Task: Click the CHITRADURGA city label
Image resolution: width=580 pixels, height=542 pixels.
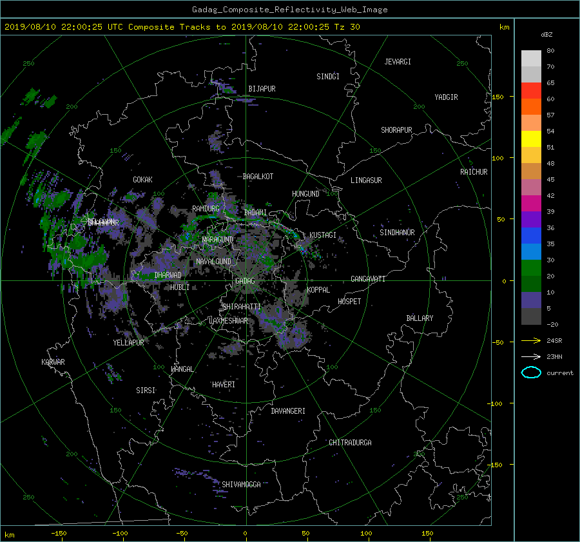Action: 350,443
